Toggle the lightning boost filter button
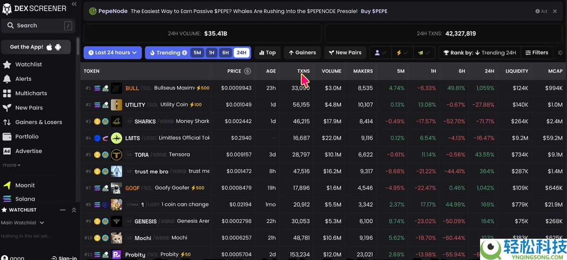The image size is (567, 260). tap(402, 53)
